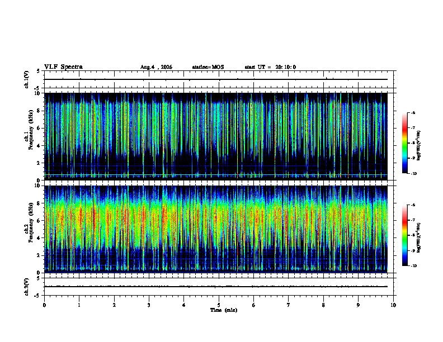Click the ch.1 "Frequency (kHz)" axis label

pos(31,130)
